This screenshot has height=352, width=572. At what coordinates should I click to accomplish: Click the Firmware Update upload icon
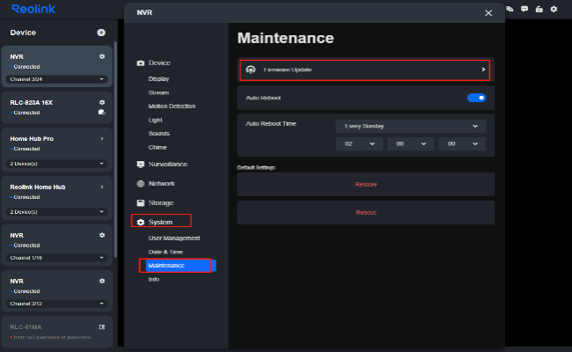[x=251, y=70]
